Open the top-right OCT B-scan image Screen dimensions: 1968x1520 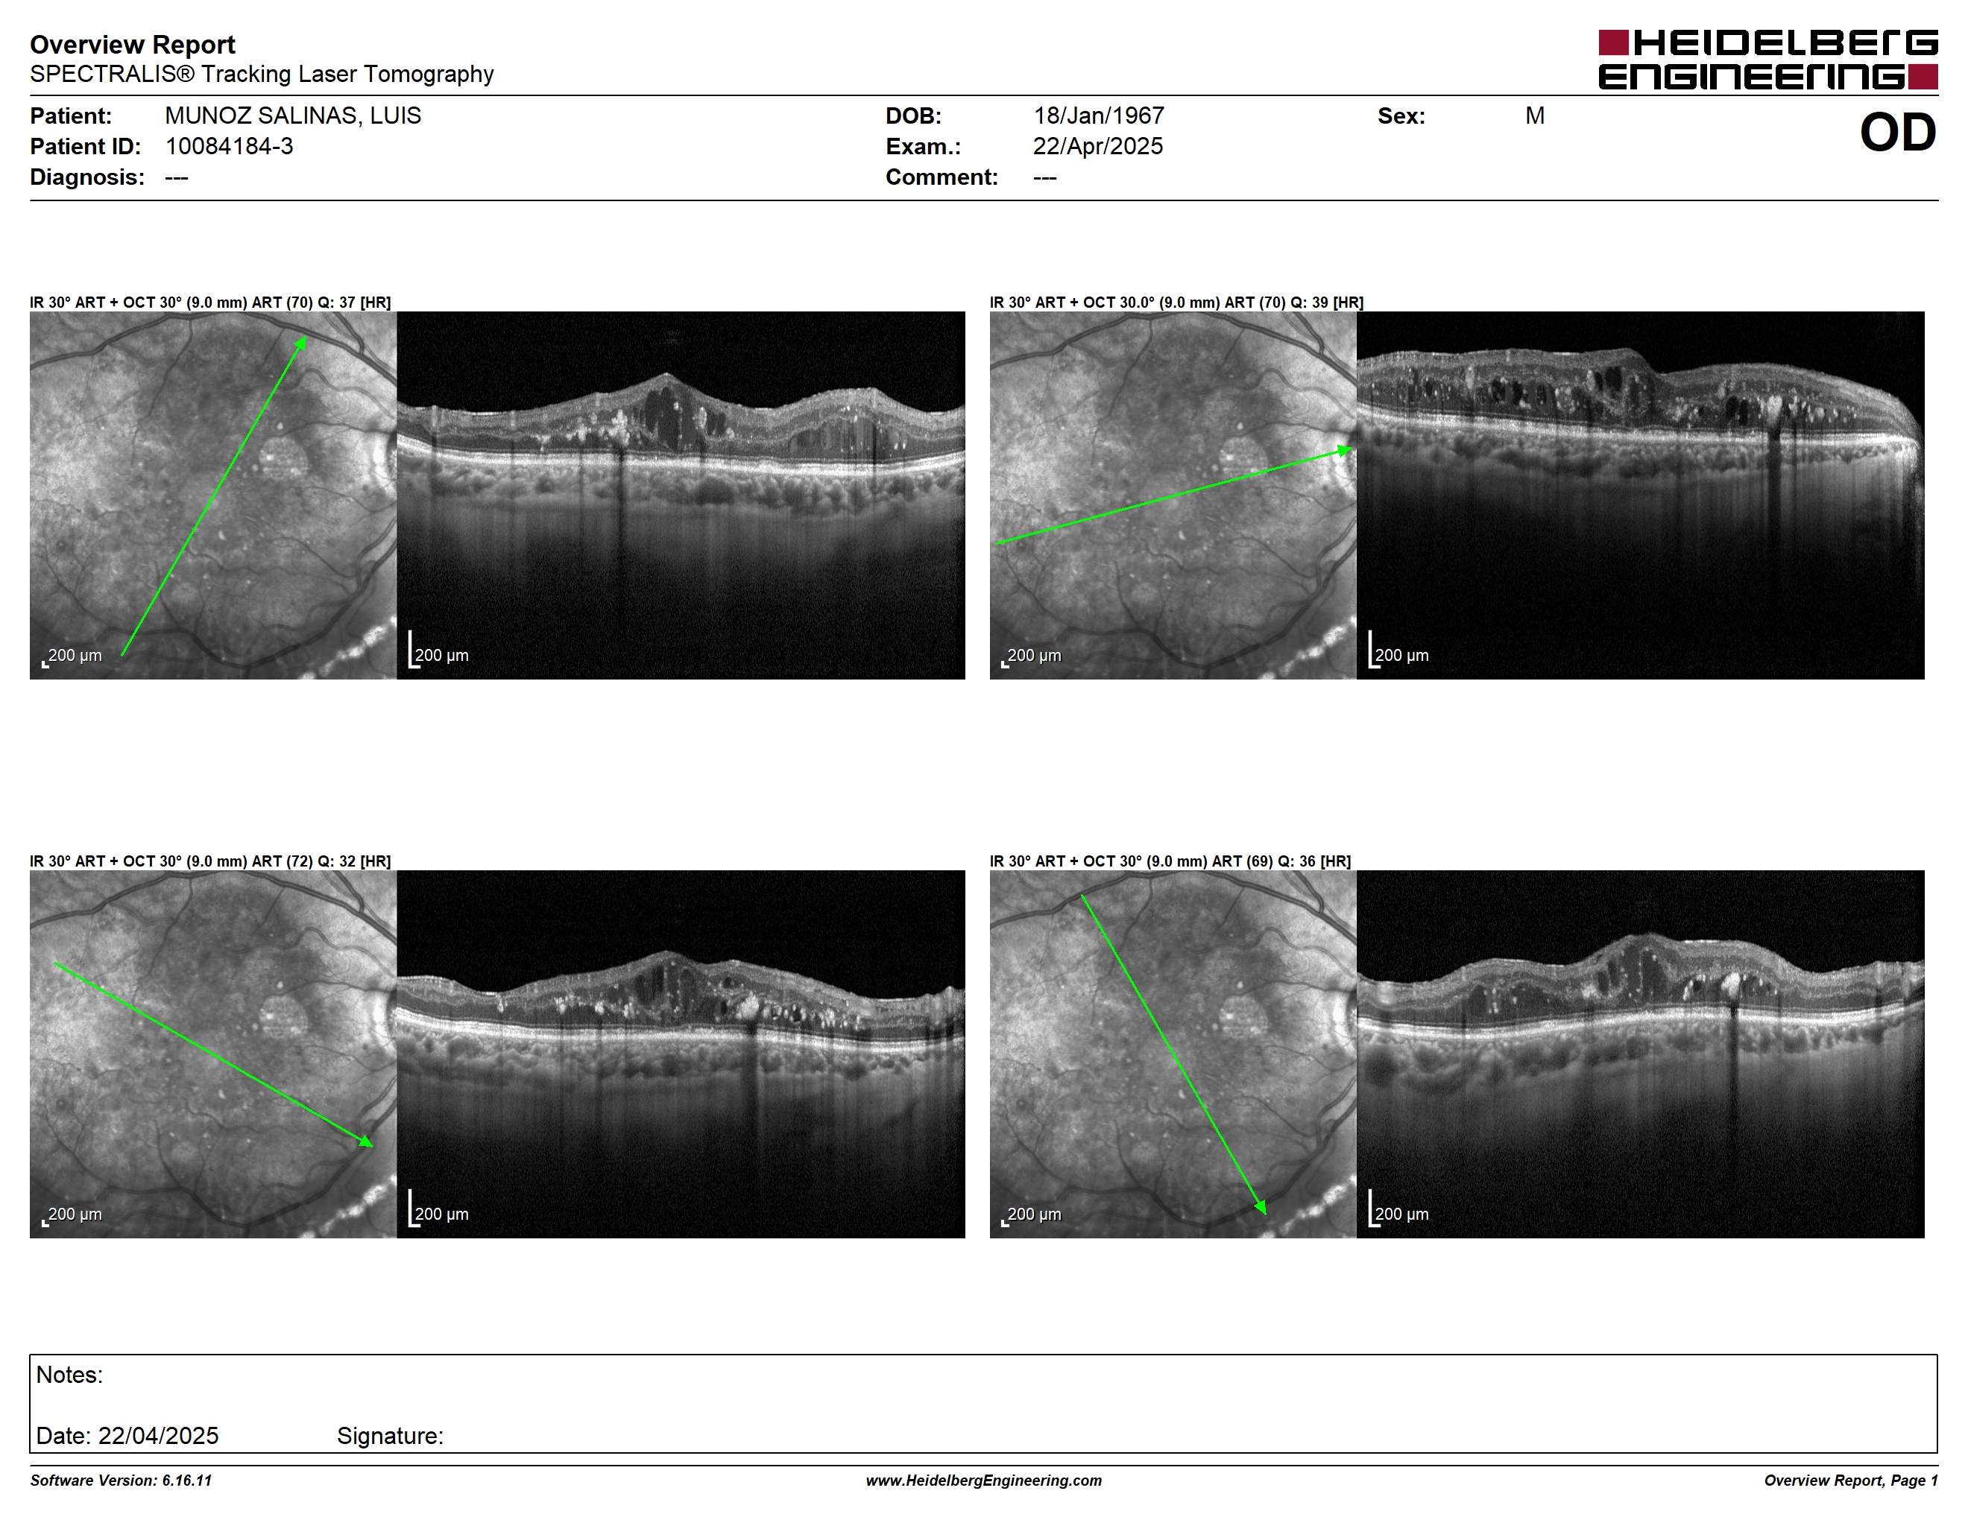pos(1640,495)
